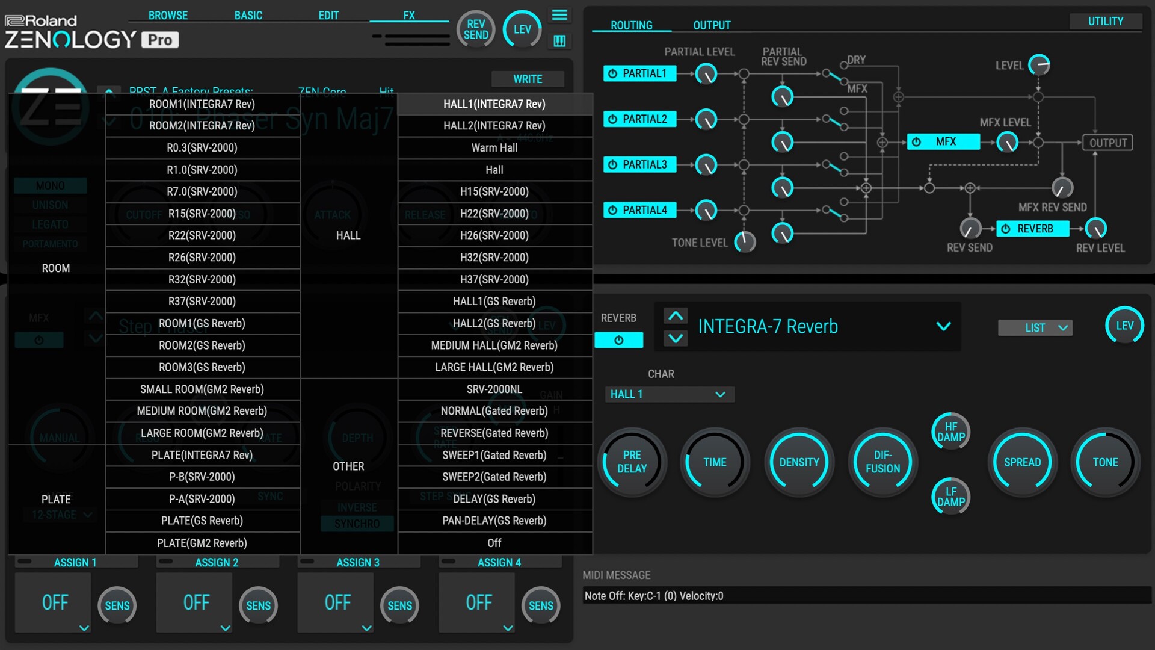Select previous reverb type with up arrow

click(676, 315)
